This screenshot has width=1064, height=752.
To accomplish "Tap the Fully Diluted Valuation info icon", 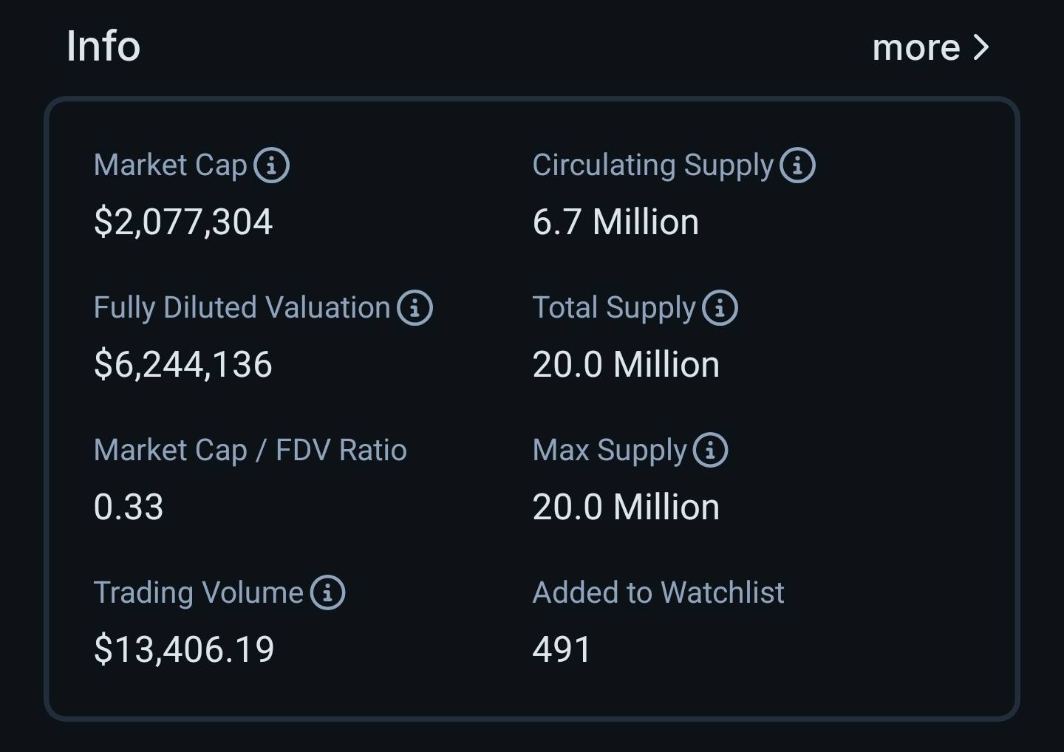I will tap(415, 308).
